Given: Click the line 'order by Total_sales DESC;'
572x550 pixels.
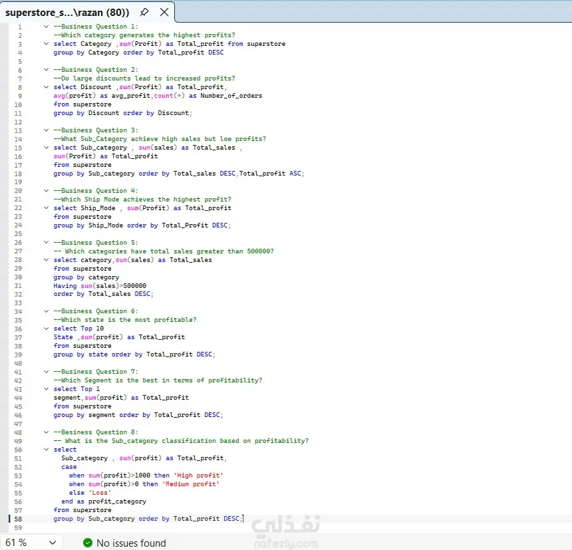Looking at the screenshot, I should pos(104,294).
